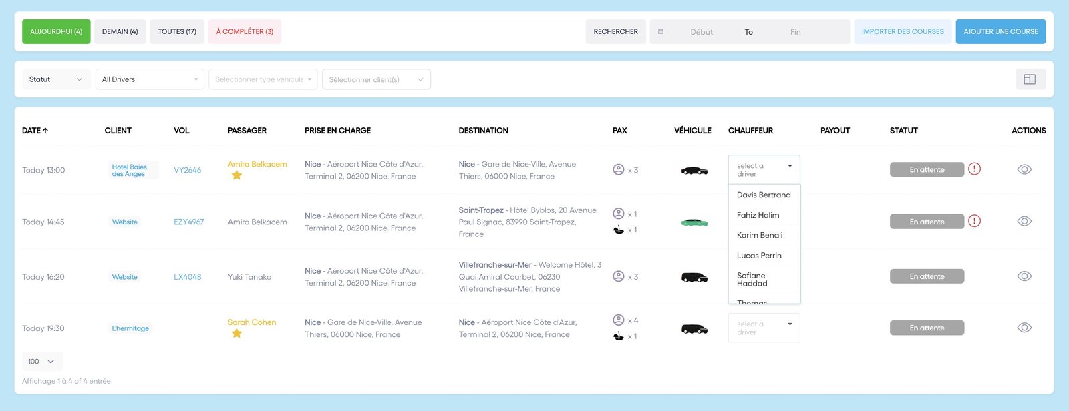Image resolution: width=1069 pixels, height=411 pixels.
Task: Click AJOUTER UNE COURSE button
Action: (1001, 32)
